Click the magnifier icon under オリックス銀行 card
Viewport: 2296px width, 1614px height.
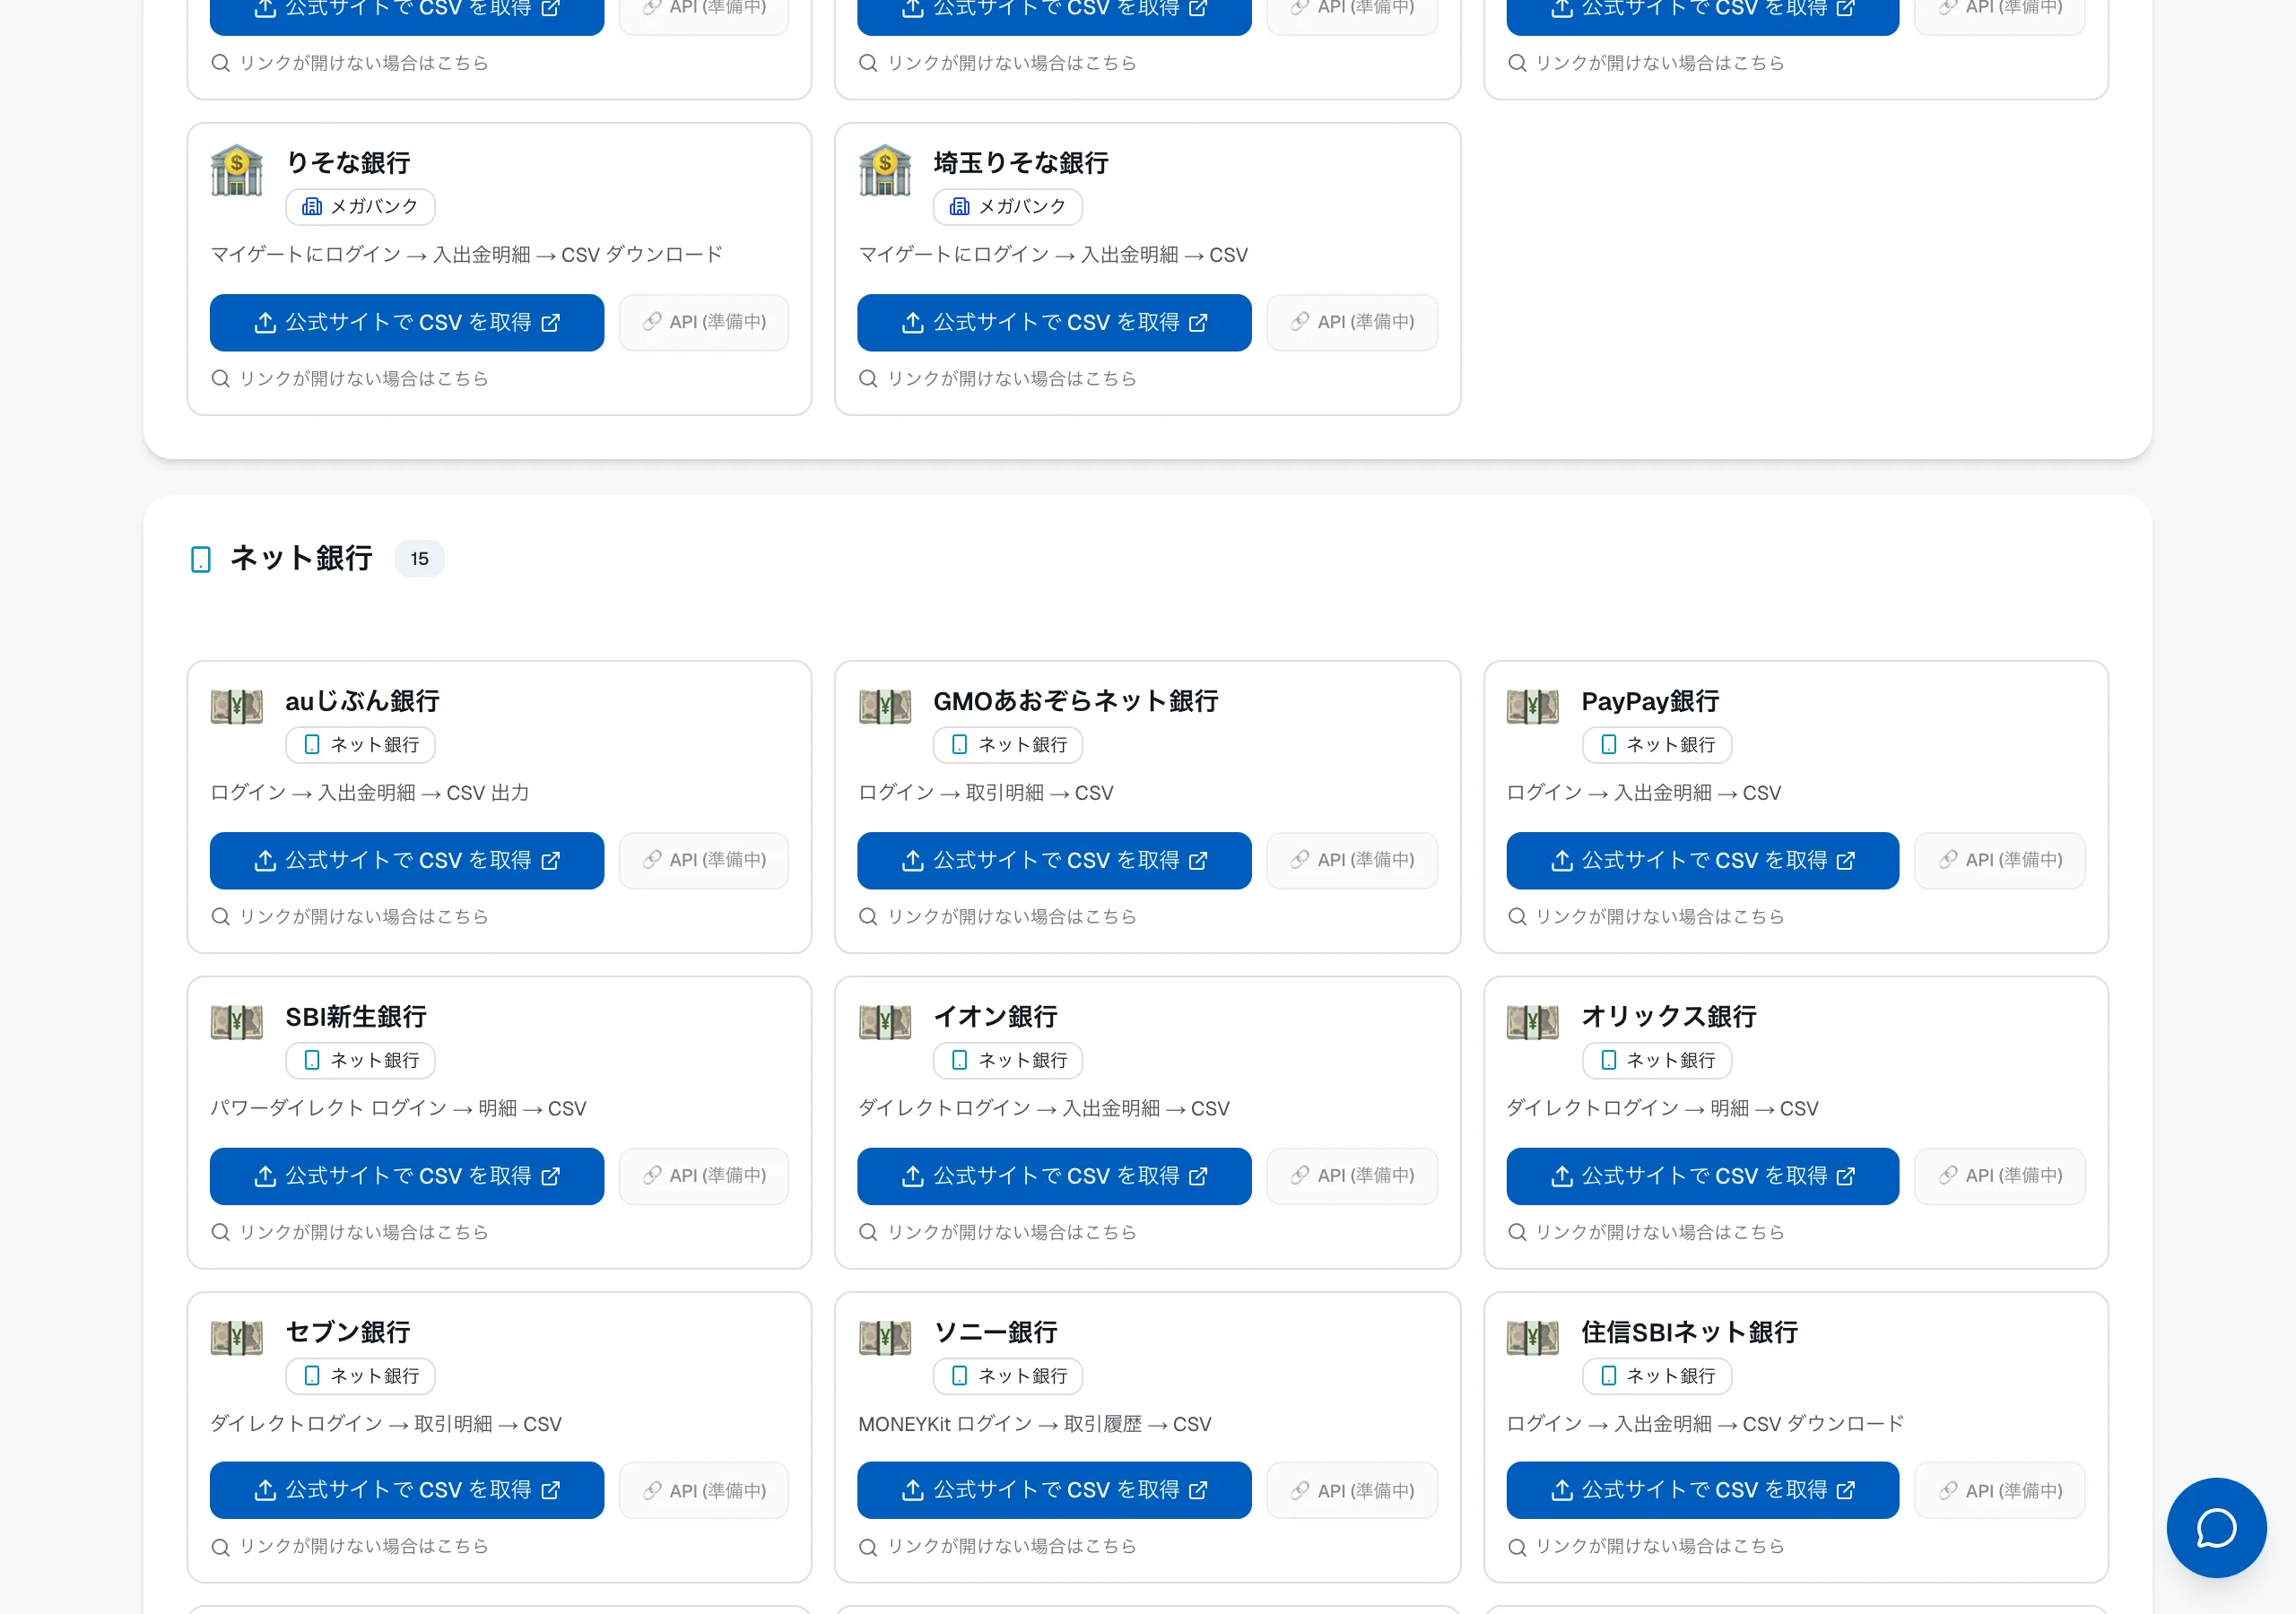click(x=1517, y=1232)
